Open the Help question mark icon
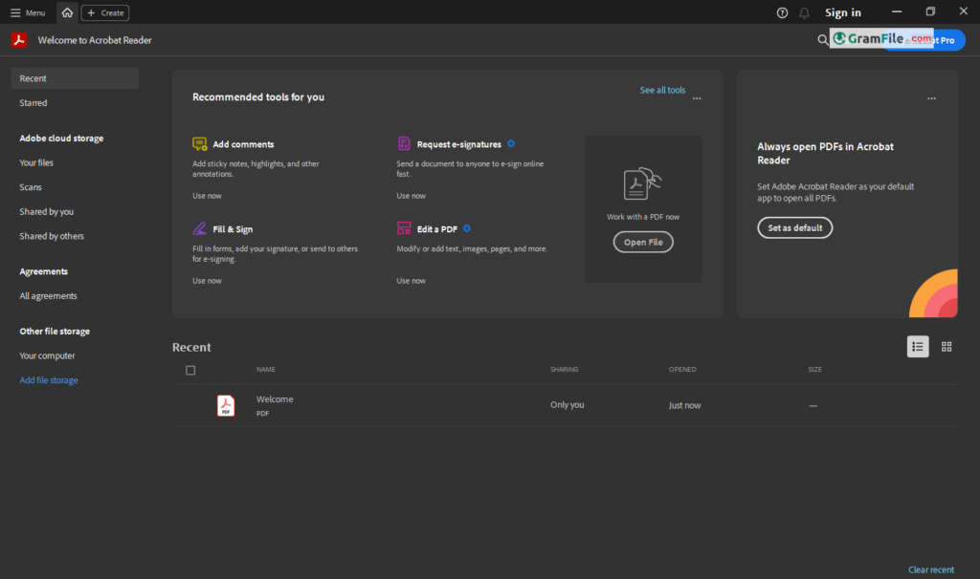This screenshot has height=579, width=980. click(x=782, y=12)
